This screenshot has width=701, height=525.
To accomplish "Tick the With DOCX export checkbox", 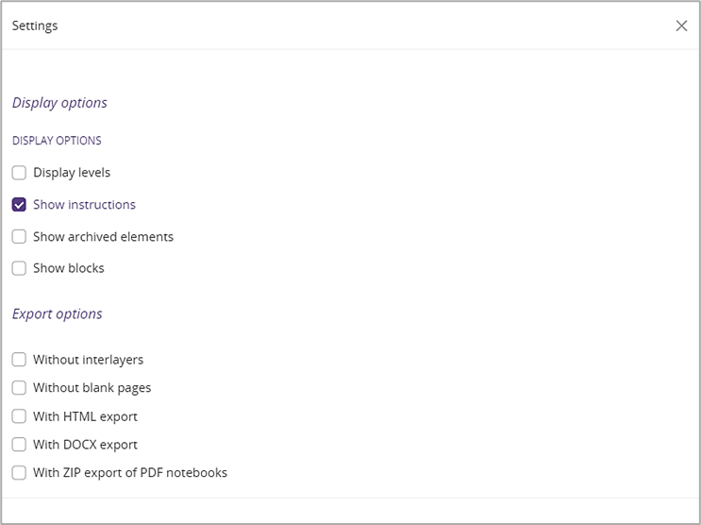I will click(19, 445).
